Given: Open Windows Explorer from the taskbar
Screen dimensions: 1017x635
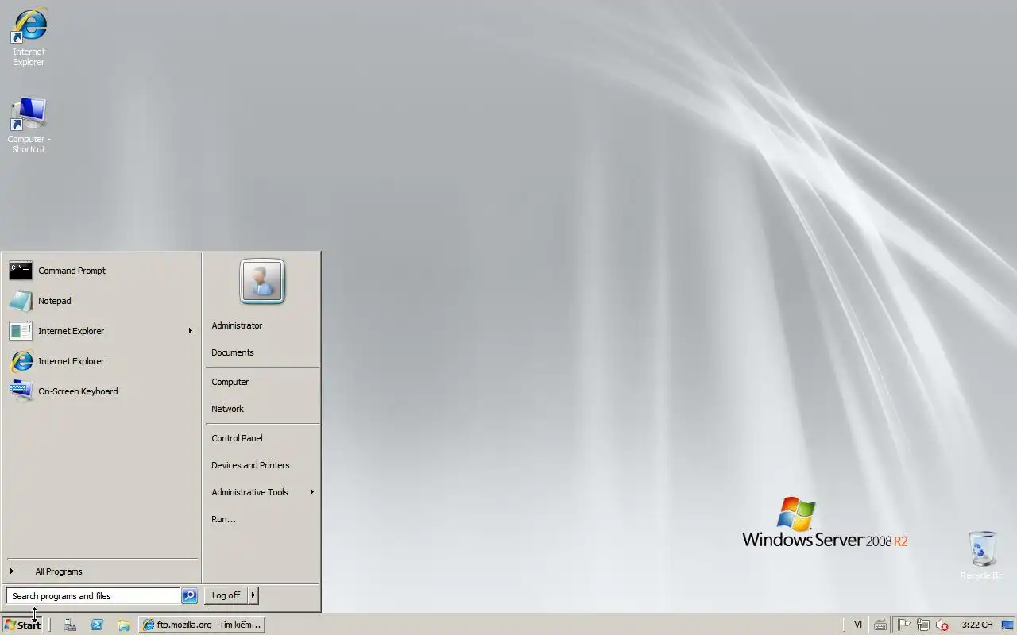Looking at the screenshot, I should click(x=124, y=625).
